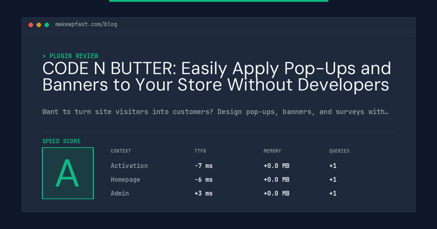Select the Admin row label
This screenshot has height=229, width=437.
120,193
